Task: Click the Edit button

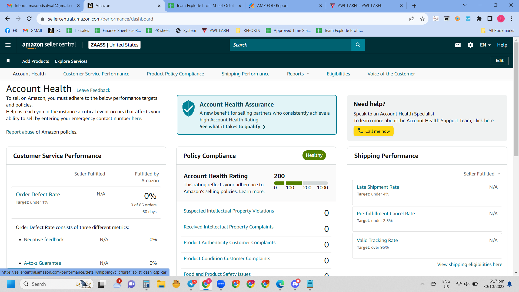Action: pyautogui.click(x=500, y=61)
